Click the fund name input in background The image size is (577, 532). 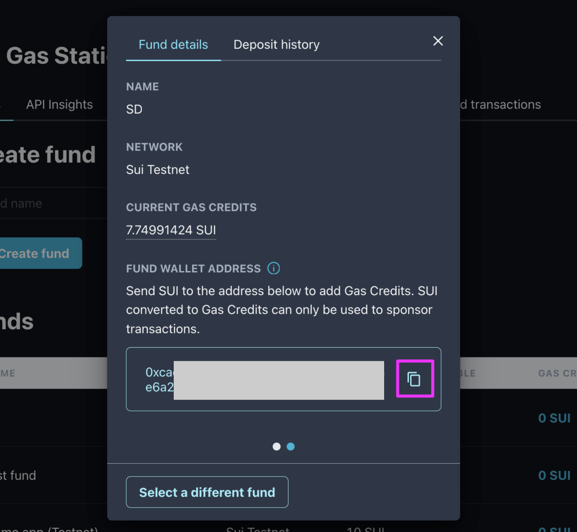click(x=53, y=203)
